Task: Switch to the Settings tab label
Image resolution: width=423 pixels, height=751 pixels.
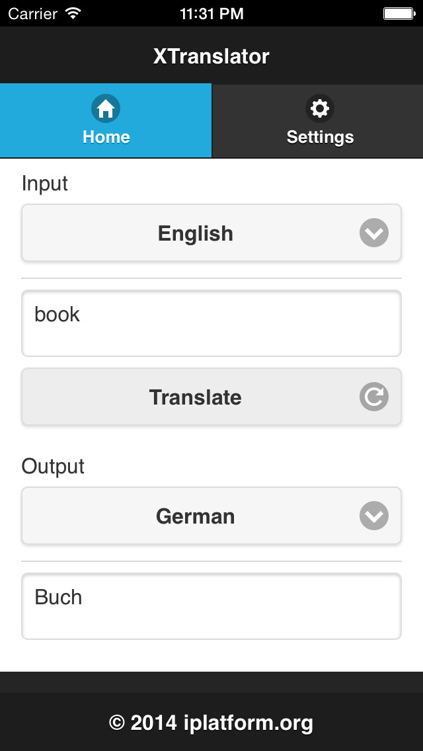Action: coord(320,137)
